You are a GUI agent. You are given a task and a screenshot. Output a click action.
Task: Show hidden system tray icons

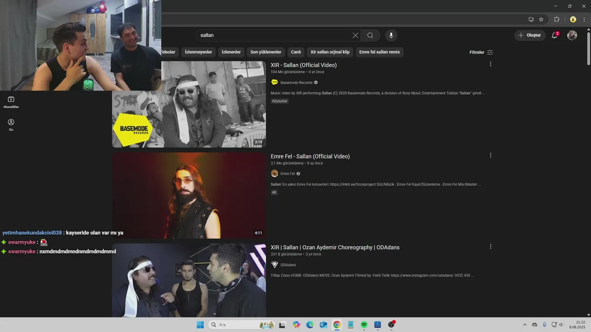point(525,325)
